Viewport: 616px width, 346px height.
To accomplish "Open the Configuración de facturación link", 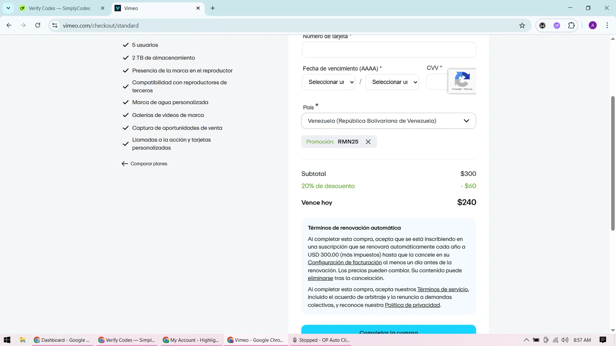I will point(345,262).
